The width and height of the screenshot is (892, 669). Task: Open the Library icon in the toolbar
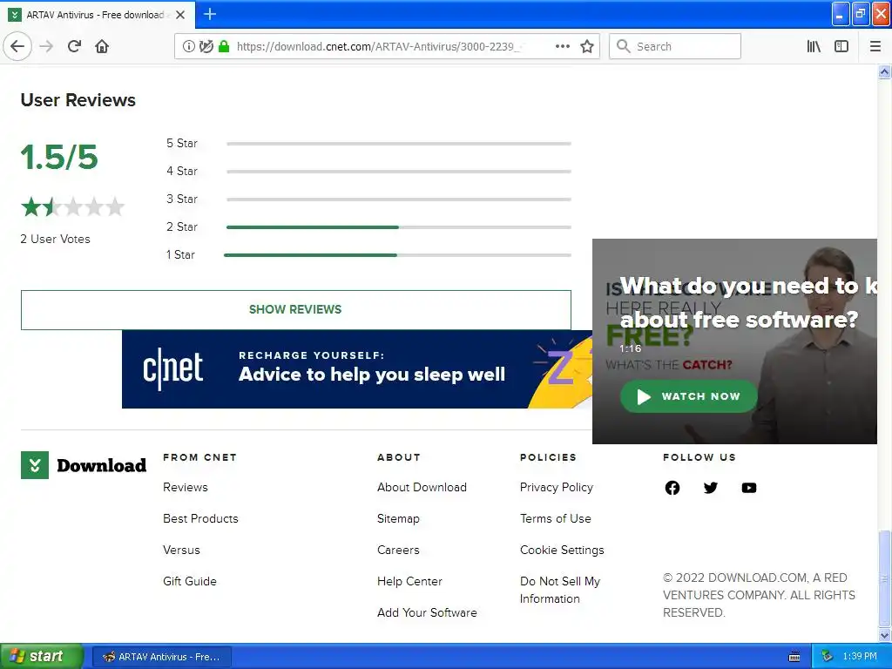point(814,46)
